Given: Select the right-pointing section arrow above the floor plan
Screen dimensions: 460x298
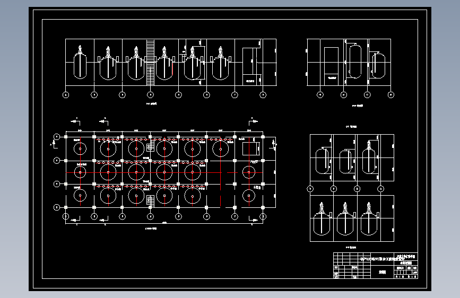Looking at the screenshot, I should click(254, 121).
